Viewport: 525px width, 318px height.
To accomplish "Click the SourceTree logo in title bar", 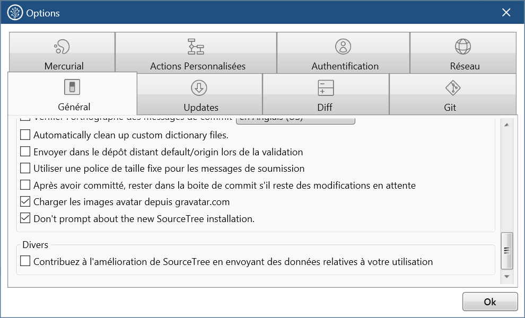I will tap(15, 13).
